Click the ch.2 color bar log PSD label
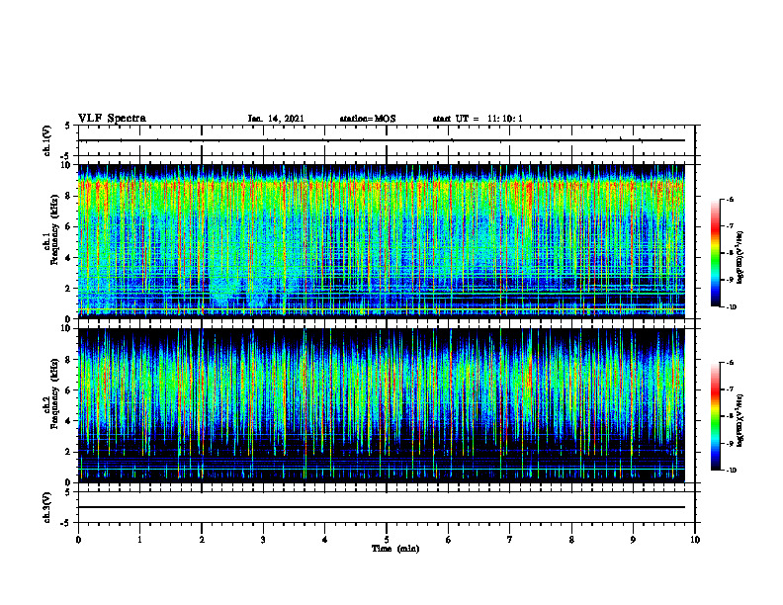The image size is (783, 605). (740, 419)
